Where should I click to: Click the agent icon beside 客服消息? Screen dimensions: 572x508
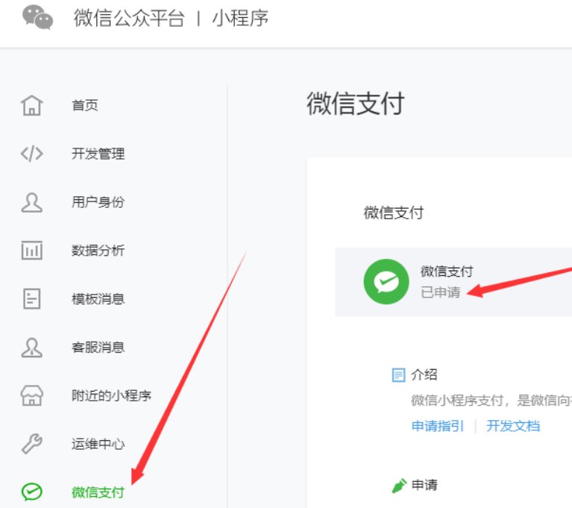(32, 347)
